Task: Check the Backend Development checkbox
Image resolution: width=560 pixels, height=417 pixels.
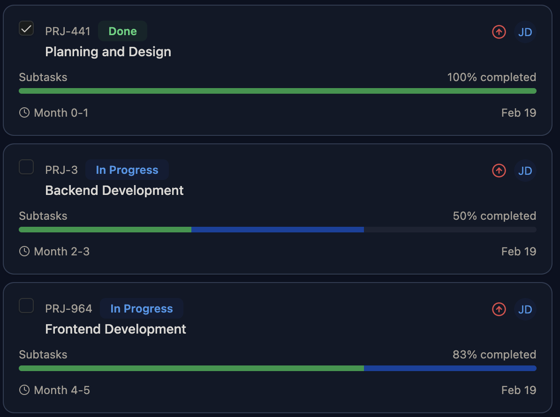Action: 26,167
